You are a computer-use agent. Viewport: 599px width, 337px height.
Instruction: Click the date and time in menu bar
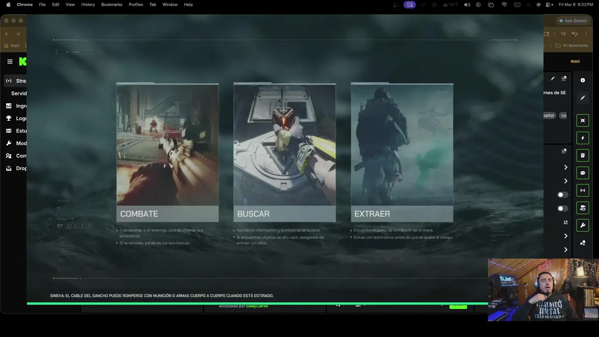click(x=576, y=5)
